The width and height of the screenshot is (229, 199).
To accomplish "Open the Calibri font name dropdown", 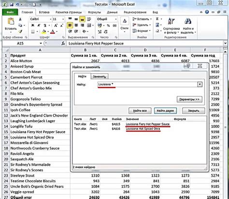I will point(50,19).
